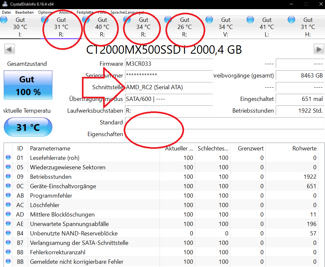Click status orb of Verlangsamung der SATA-Schnittstelle row
This screenshot has width=325, height=267.
point(8,242)
